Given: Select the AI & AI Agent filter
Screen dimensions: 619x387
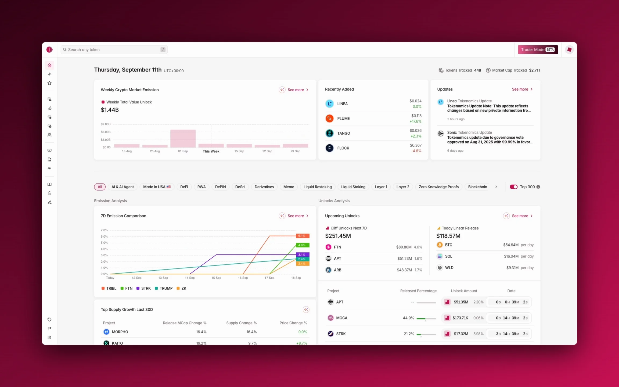Looking at the screenshot, I should tap(123, 187).
